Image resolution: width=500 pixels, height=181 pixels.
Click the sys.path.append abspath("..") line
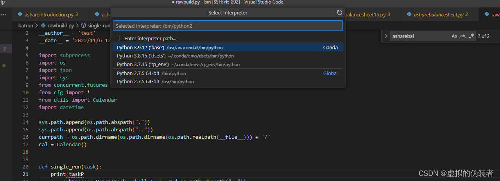point(96,129)
